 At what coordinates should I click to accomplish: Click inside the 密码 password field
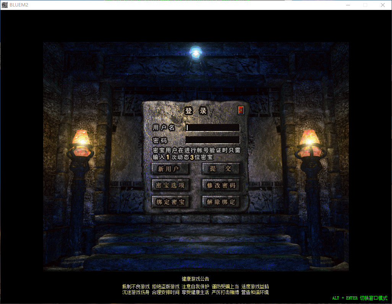pos(212,140)
